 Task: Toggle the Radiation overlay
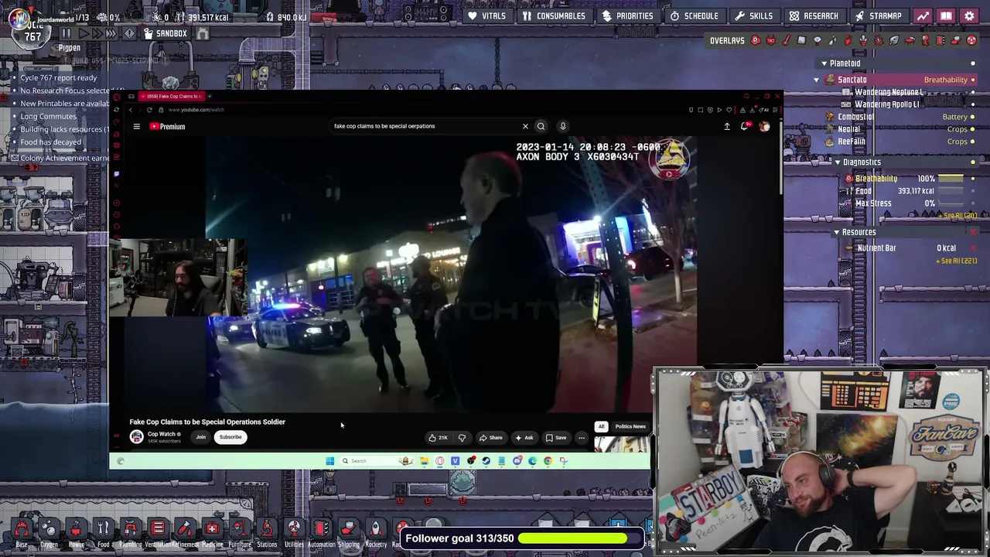(971, 40)
